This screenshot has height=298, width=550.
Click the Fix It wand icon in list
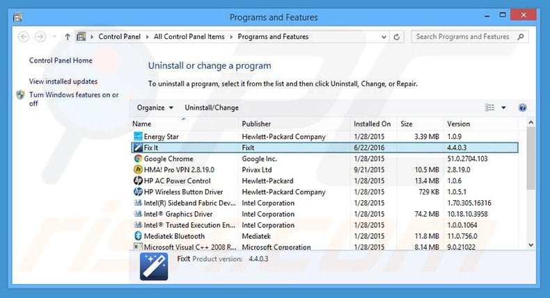pos(139,147)
